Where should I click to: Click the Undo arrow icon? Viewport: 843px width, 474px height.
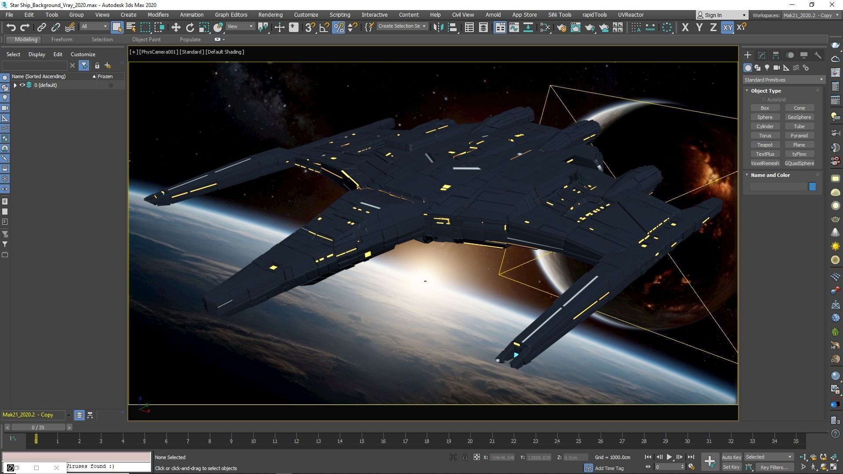pyautogui.click(x=11, y=27)
